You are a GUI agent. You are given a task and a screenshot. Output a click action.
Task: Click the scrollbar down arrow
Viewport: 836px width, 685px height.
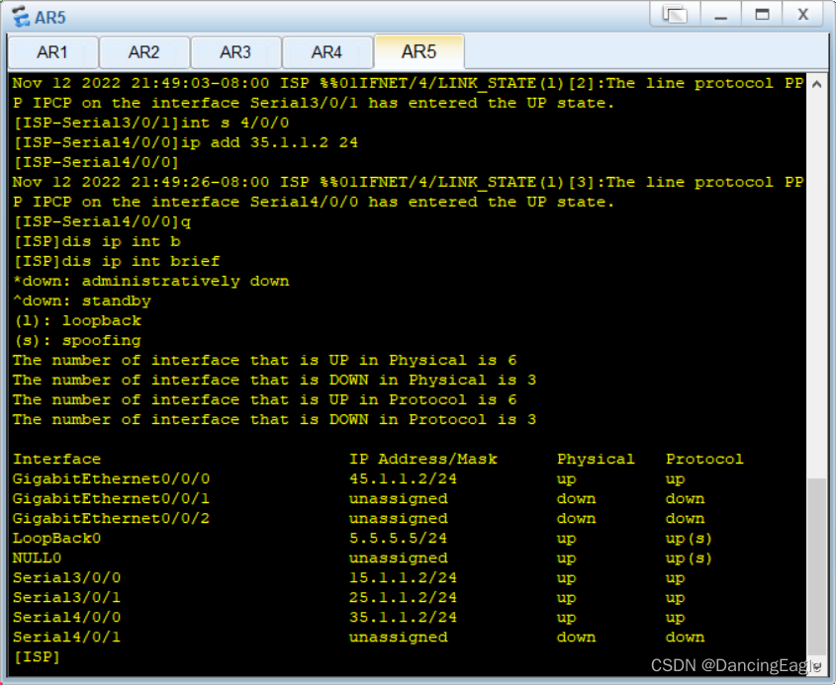coord(816,665)
